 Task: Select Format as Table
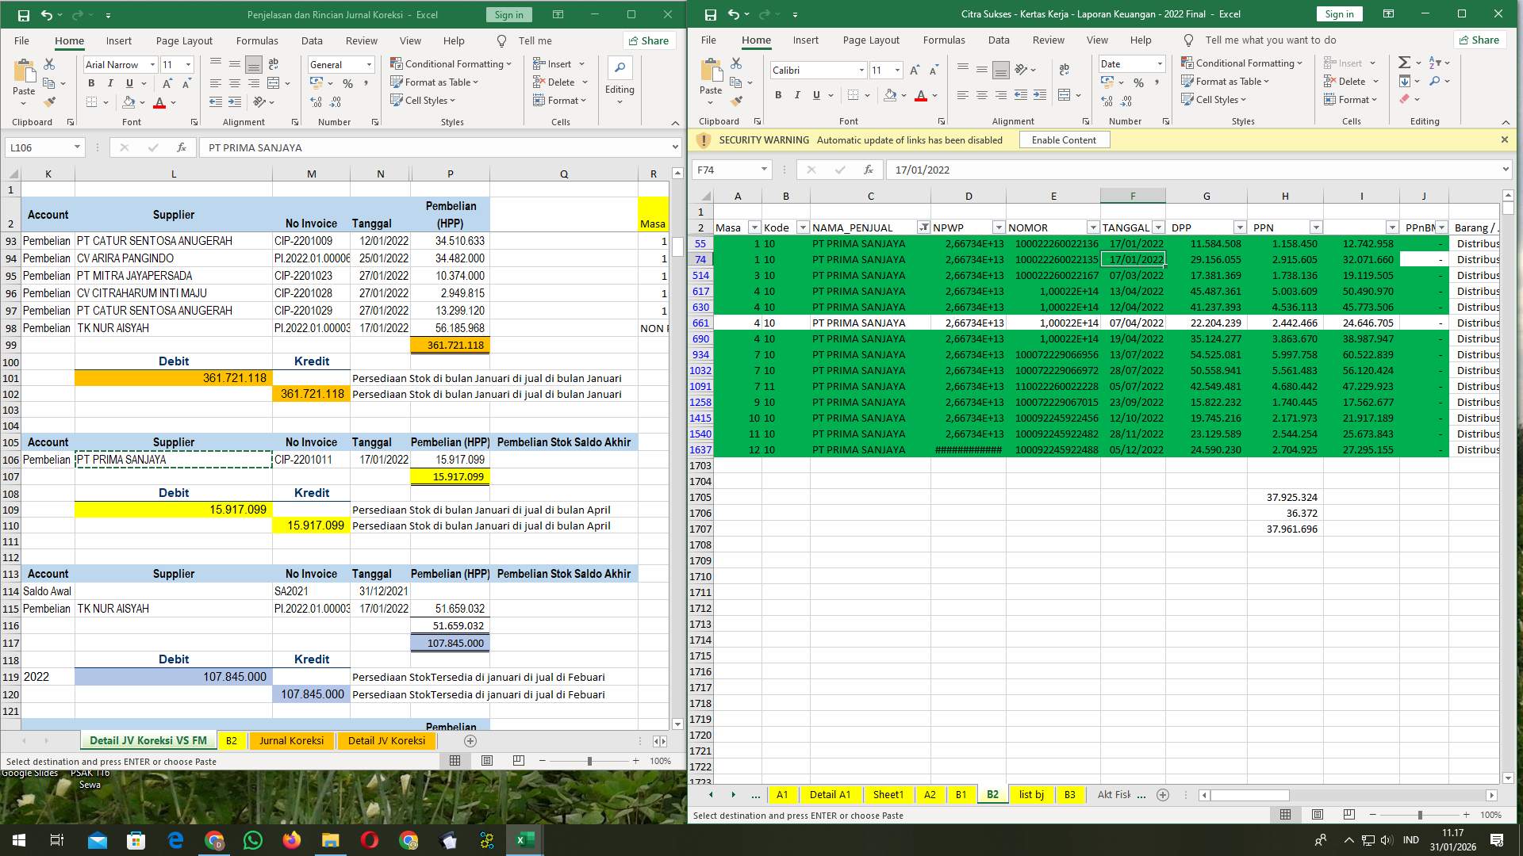[x=433, y=82]
